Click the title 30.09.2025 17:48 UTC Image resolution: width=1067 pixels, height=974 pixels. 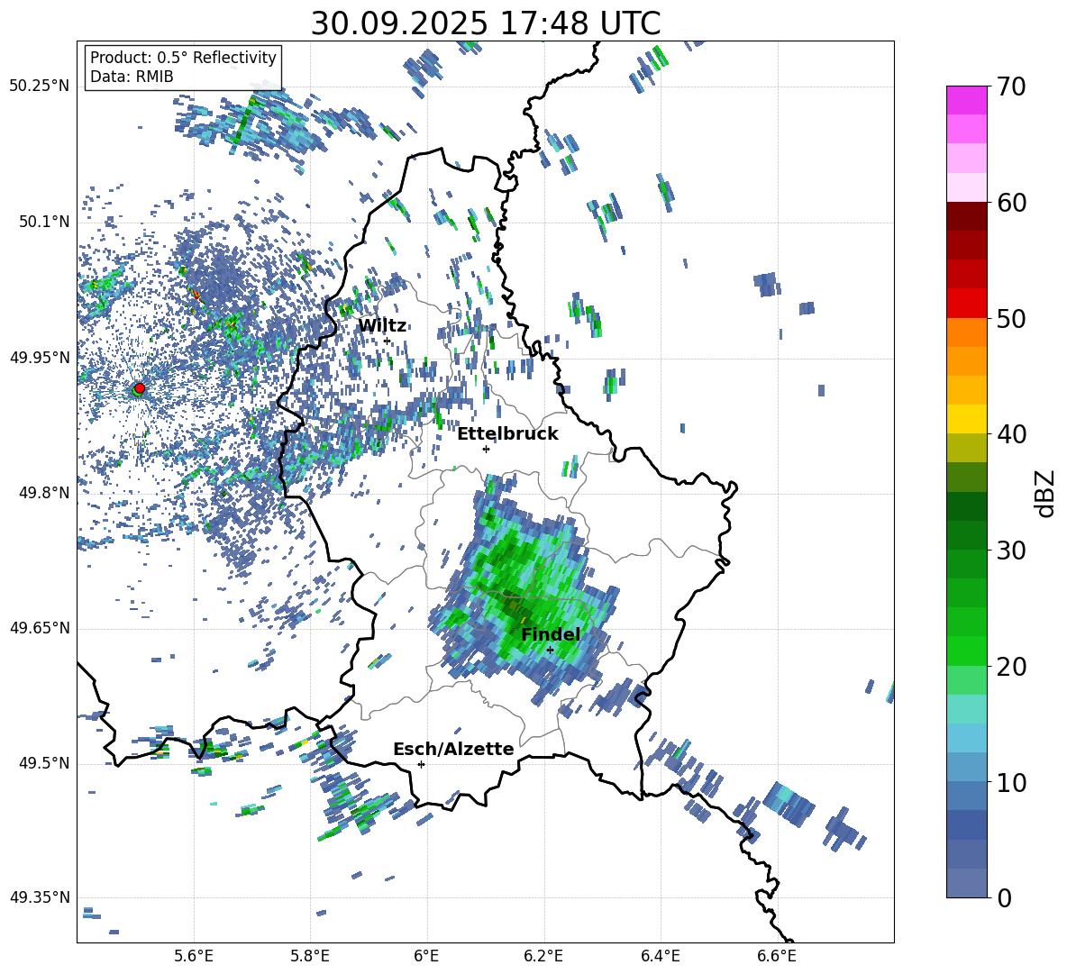(486, 23)
